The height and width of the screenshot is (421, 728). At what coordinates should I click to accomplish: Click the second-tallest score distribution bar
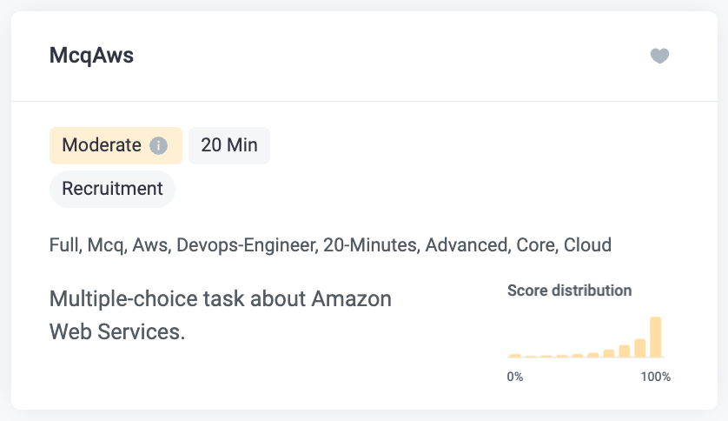[x=640, y=348]
